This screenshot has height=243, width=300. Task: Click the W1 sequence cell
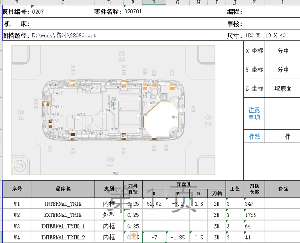click(x=17, y=203)
